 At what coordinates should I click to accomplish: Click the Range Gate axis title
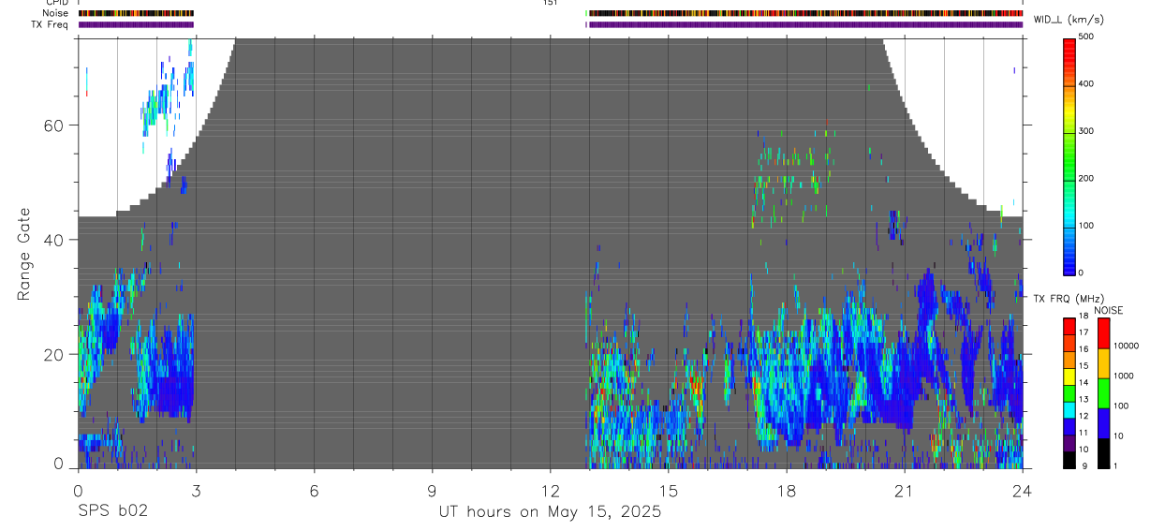click(x=25, y=254)
